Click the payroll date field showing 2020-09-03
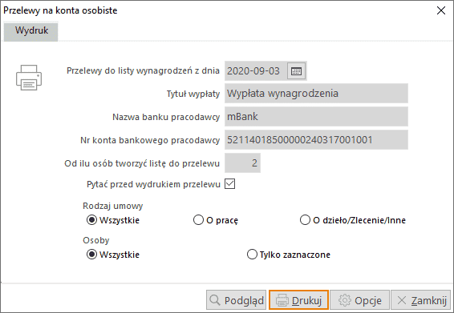The height and width of the screenshot is (313, 454). click(256, 70)
